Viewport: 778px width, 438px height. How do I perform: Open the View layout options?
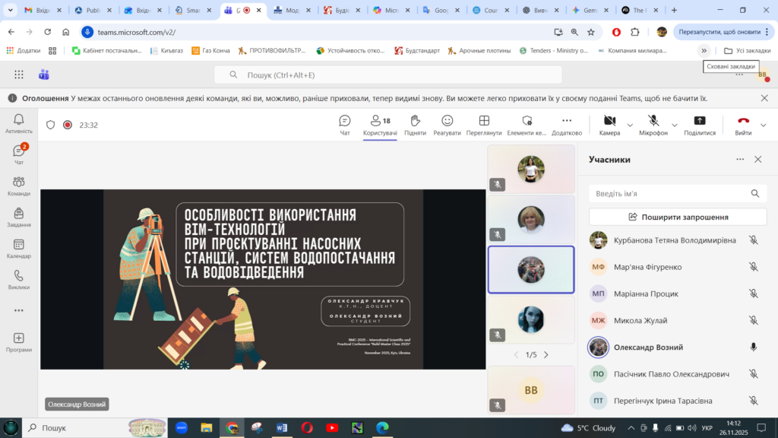point(484,125)
